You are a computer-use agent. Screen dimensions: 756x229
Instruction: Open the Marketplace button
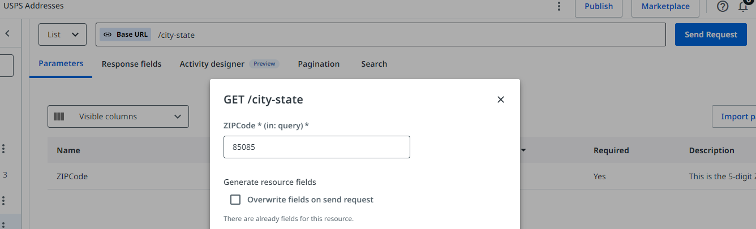point(665,6)
